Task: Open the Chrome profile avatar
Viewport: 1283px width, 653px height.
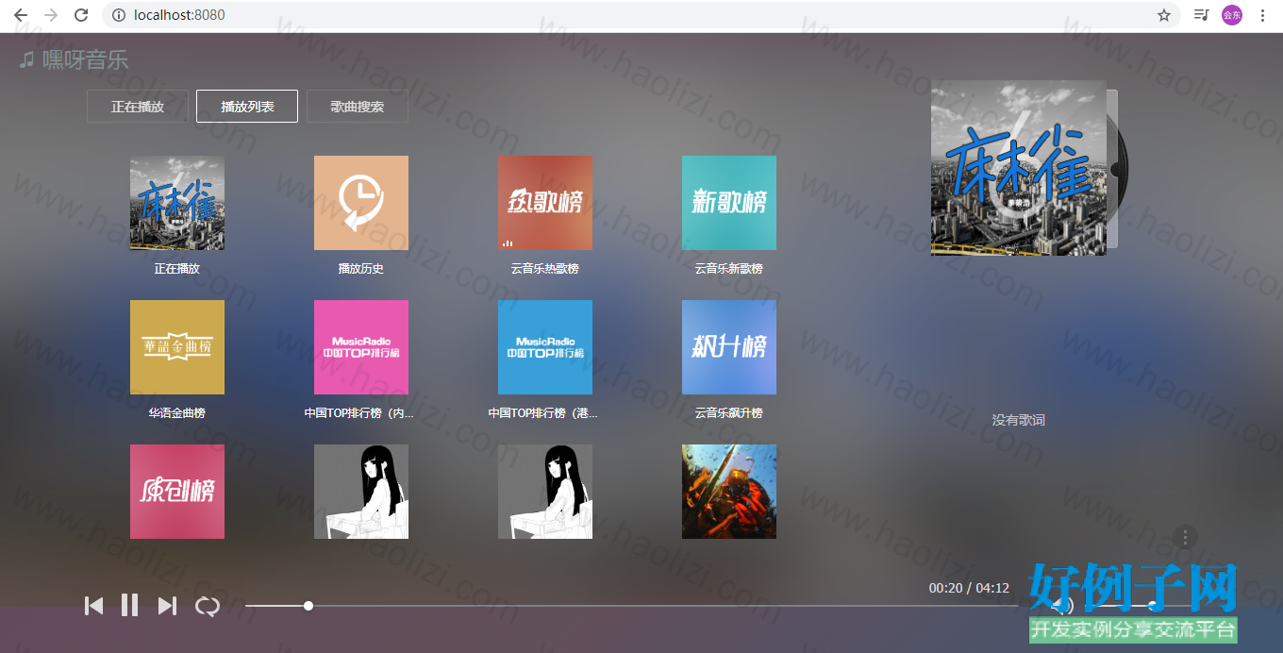Action: pyautogui.click(x=1232, y=15)
